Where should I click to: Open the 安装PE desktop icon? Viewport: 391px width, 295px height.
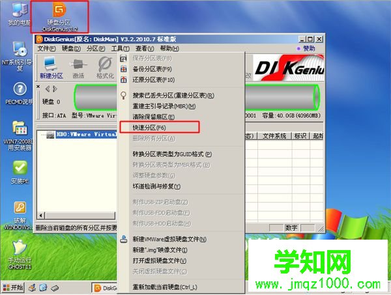click(x=20, y=172)
